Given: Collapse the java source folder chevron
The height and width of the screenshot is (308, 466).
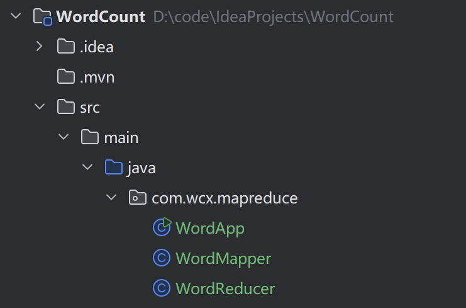Looking at the screenshot, I should (87, 167).
